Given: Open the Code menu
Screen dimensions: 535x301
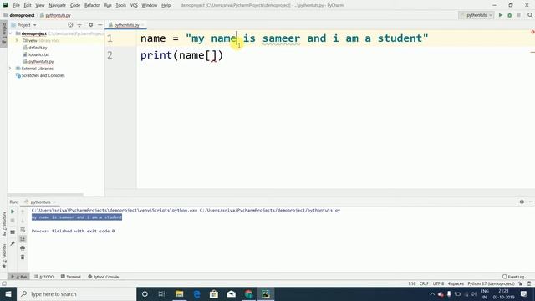Looking at the screenshot, I should (x=75, y=5).
